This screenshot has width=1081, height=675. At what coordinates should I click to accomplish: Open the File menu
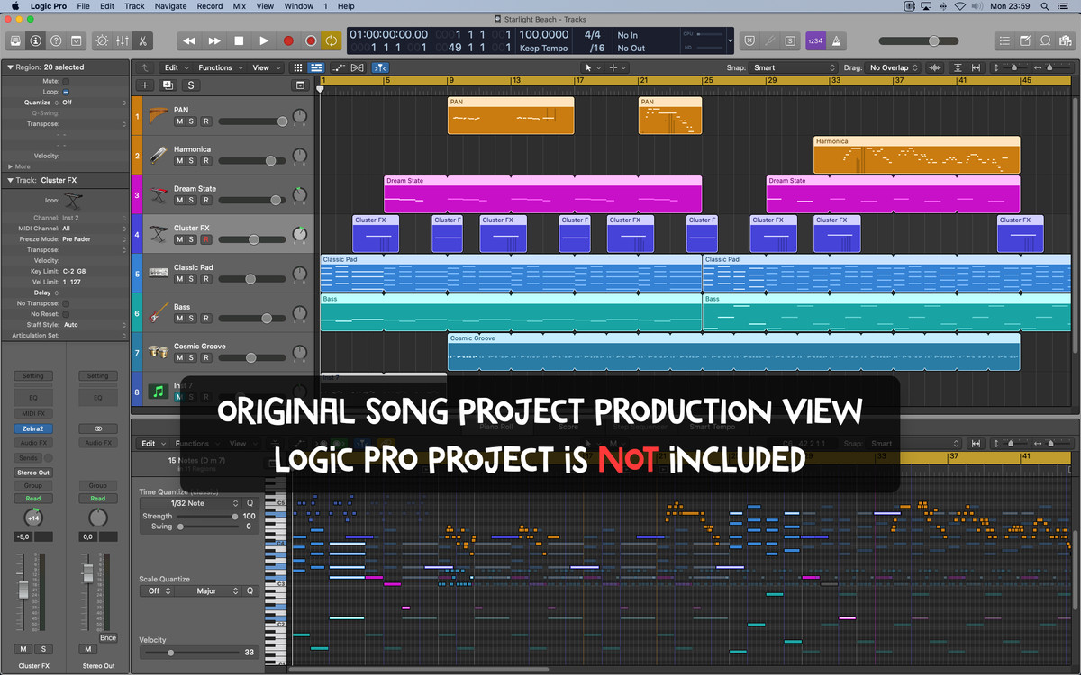click(83, 6)
